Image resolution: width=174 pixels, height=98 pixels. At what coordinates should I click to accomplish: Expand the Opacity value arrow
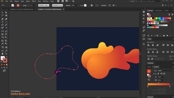point(78,5)
